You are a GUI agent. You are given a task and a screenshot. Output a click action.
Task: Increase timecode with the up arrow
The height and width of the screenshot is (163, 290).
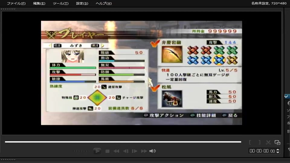[278, 150]
